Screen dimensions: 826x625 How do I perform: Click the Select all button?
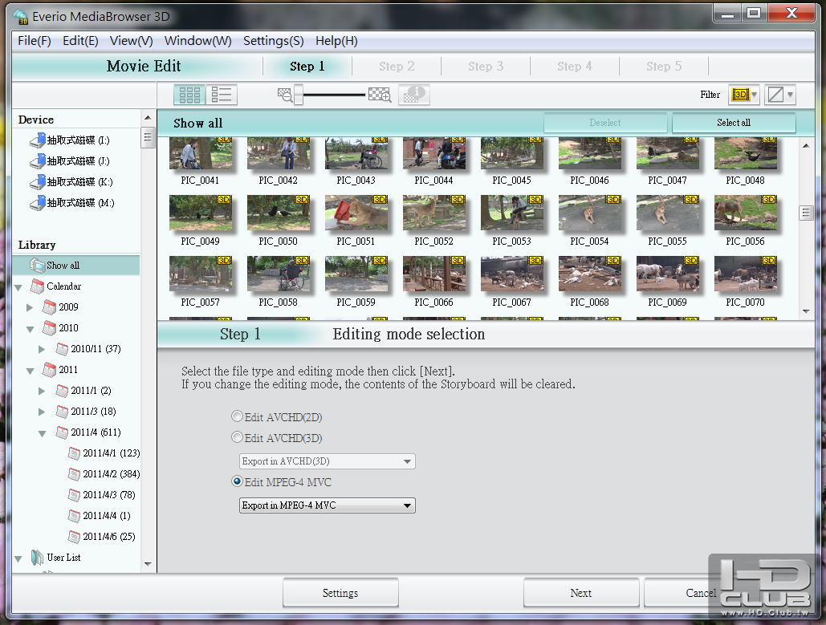pos(734,123)
